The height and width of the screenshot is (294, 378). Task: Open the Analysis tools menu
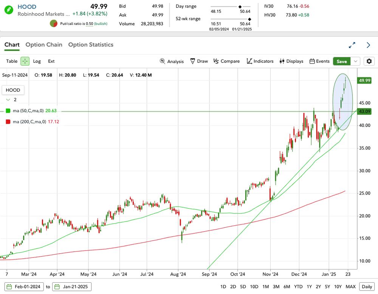coord(172,61)
